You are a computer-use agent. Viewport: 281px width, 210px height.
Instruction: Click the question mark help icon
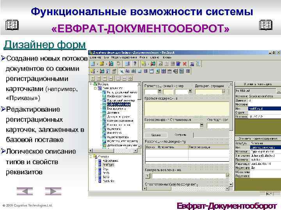[x=135, y=63]
